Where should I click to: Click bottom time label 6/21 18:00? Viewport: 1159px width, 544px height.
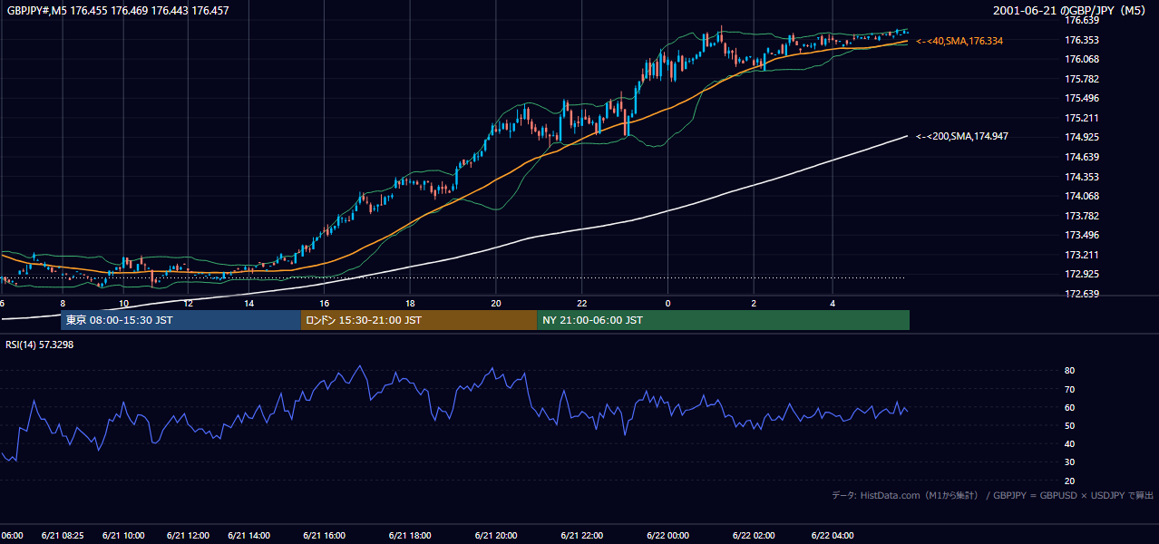[409, 536]
